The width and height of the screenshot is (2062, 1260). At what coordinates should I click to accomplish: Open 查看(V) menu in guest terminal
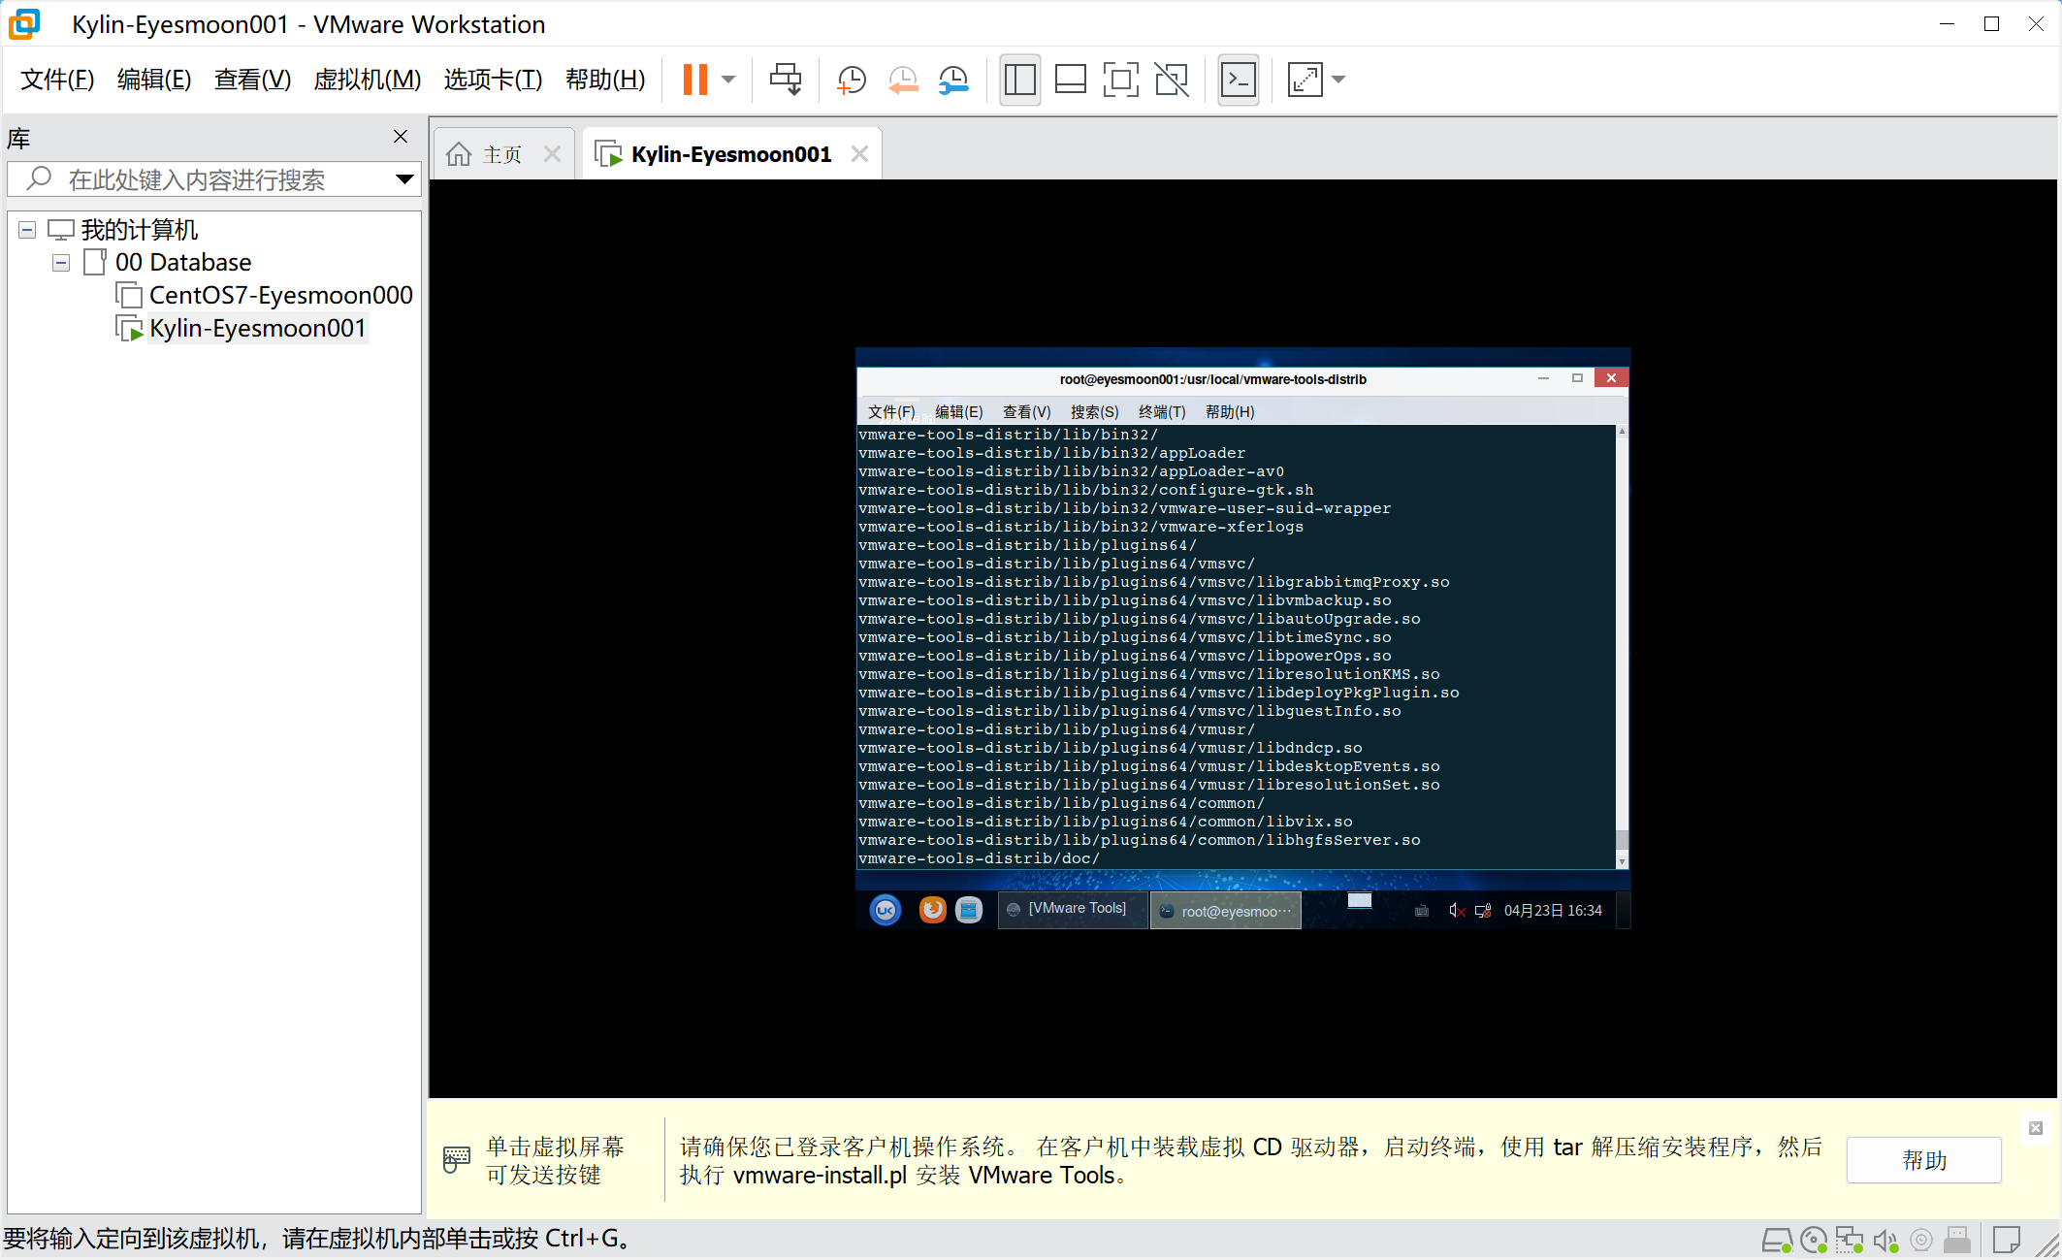point(1026,412)
